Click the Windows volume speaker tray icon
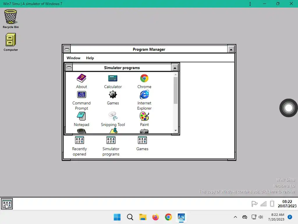298x224 pixels. [x=261, y=217]
